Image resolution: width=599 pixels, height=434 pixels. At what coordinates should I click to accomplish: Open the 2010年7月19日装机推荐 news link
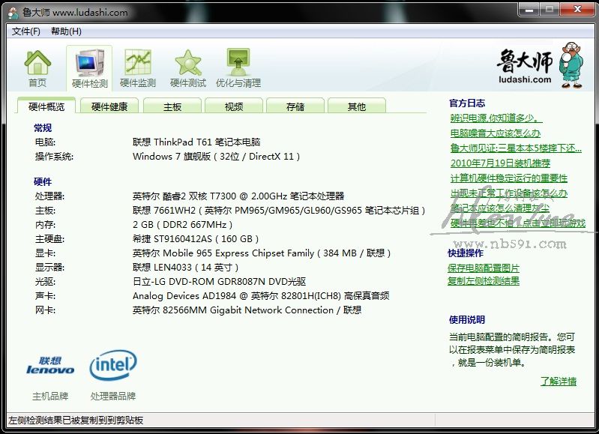coord(500,163)
